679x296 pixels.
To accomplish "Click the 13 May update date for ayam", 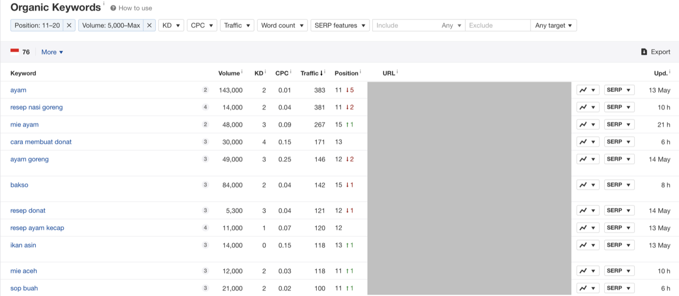I will 660,90.
